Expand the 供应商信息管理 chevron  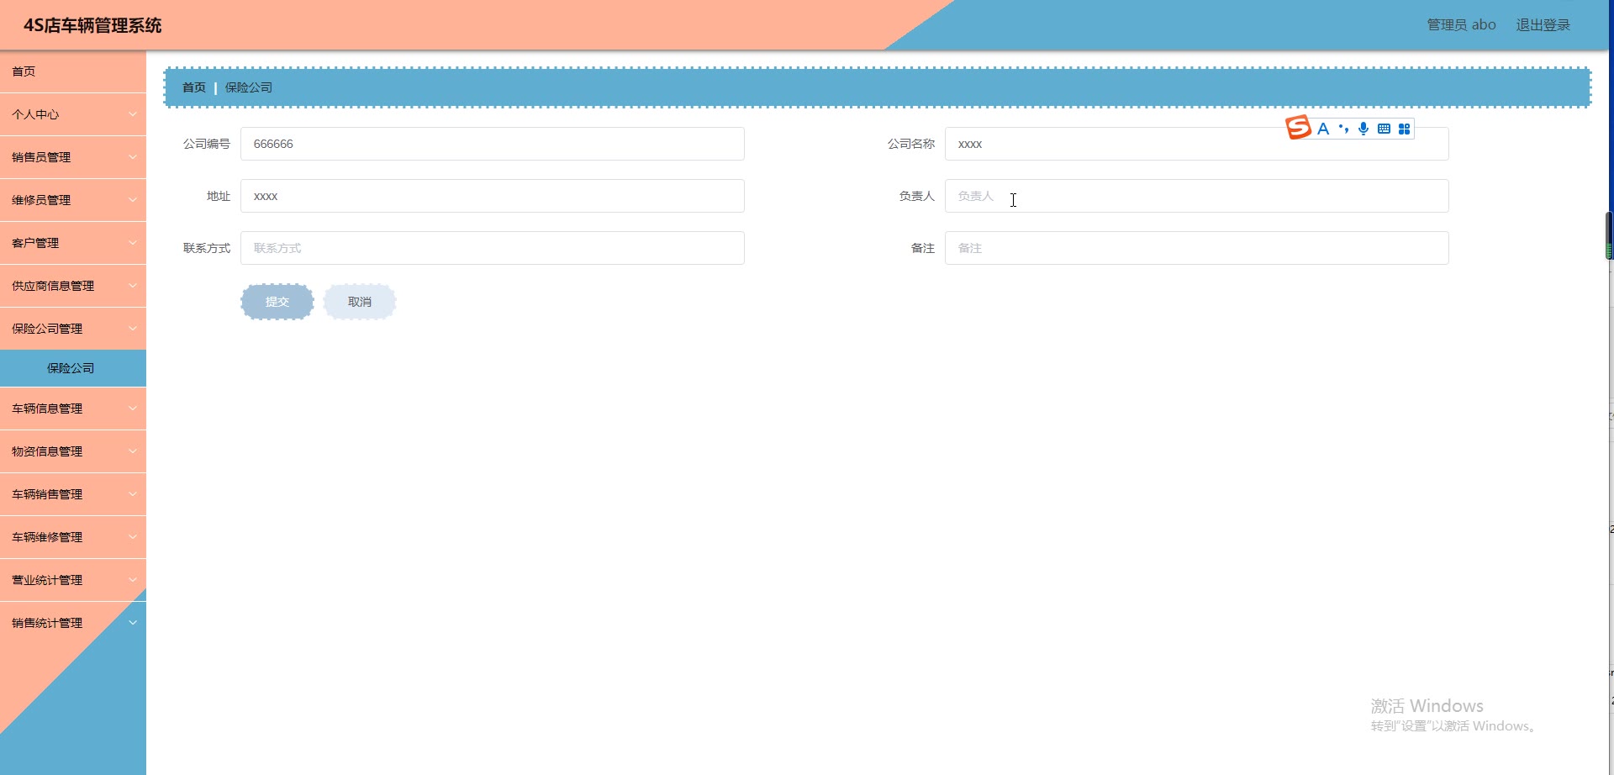pyautogui.click(x=133, y=286)
